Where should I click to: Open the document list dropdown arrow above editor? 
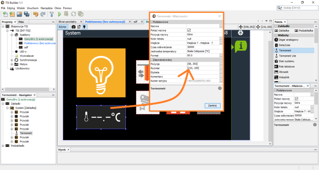click(x=266, y=21)
